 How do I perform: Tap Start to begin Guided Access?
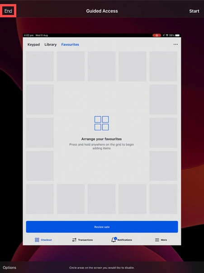pos(194,11)
